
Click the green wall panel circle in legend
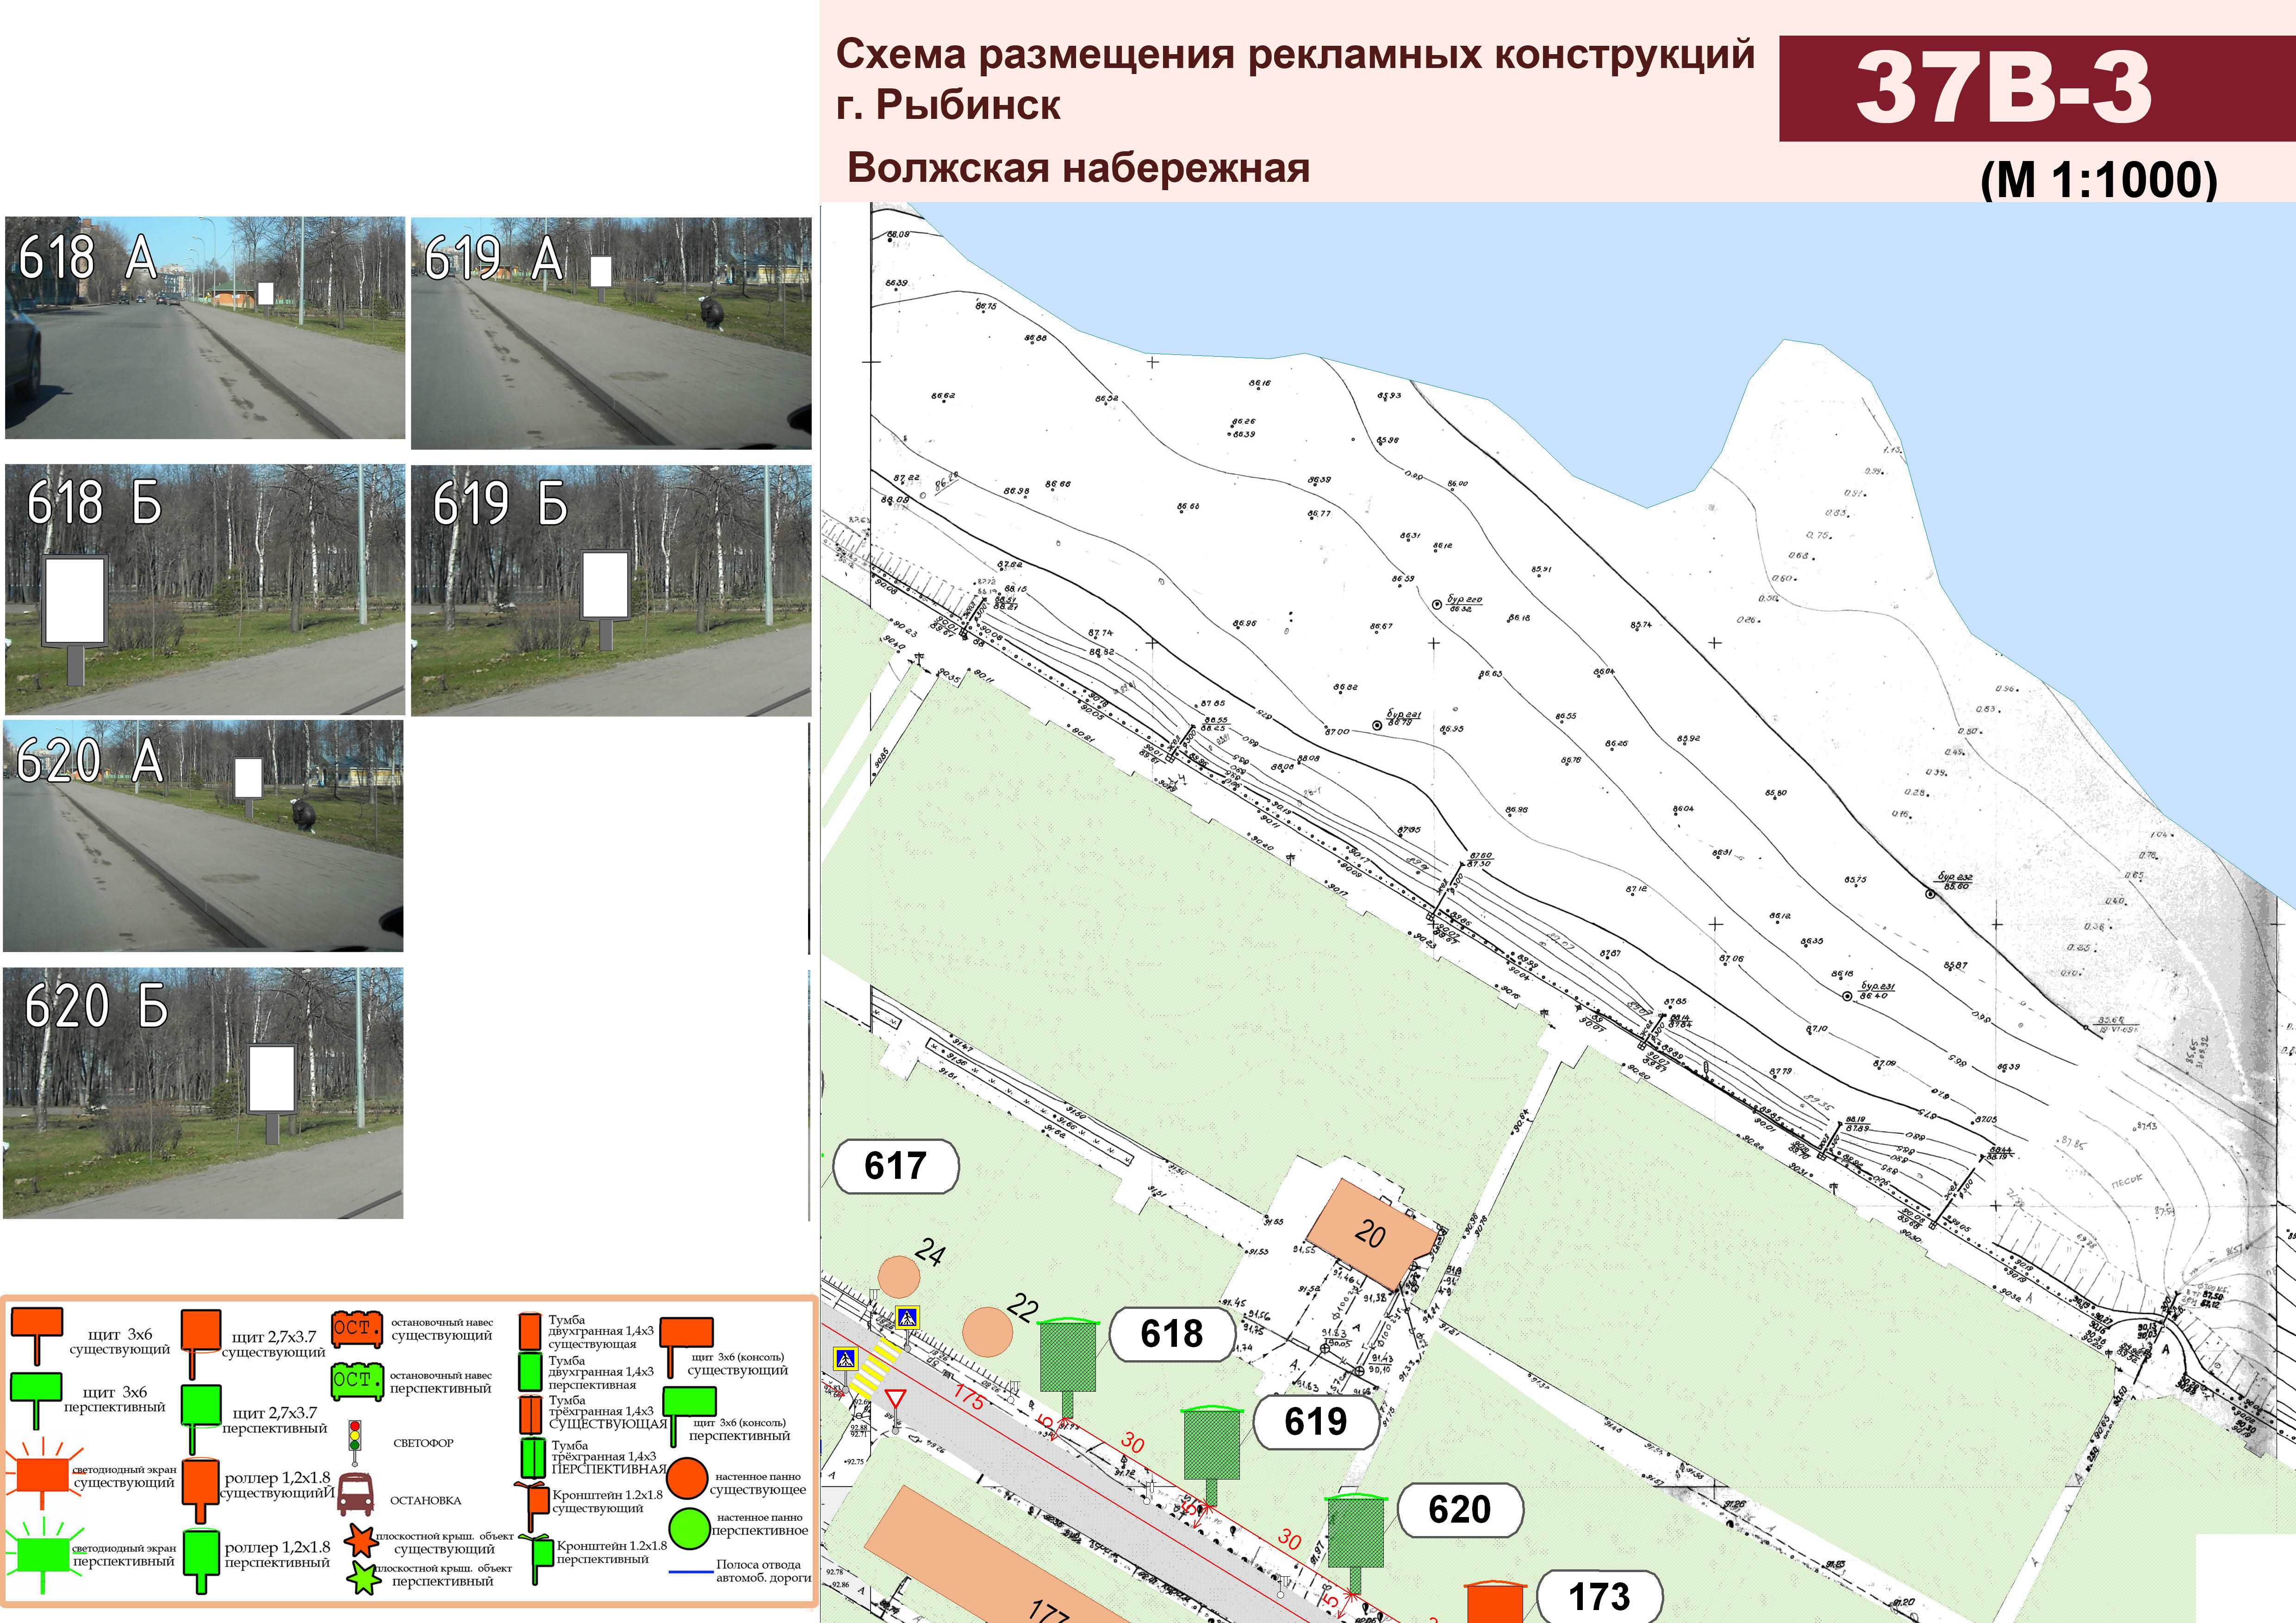(689, 1528)
